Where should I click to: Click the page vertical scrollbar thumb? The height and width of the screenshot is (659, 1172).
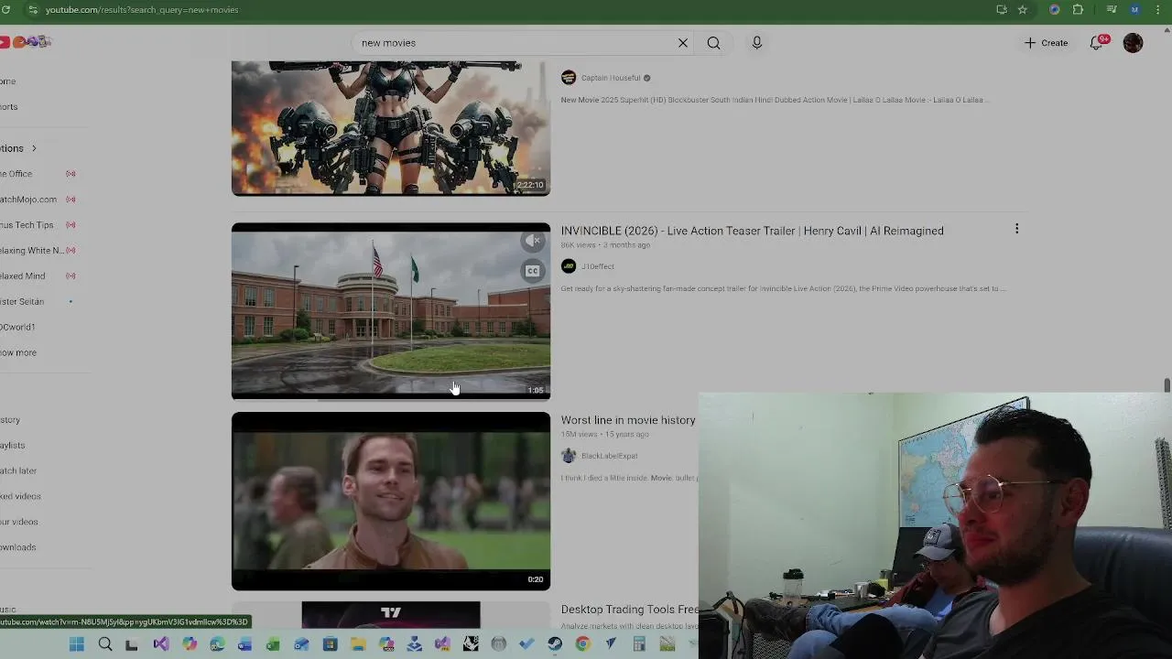[x=1167, y=385]
